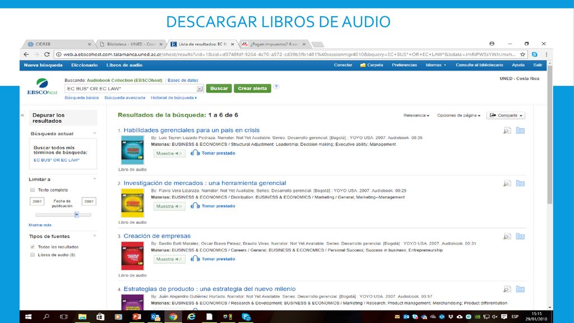Go back in the browser
The image size is (574, 323).
click(x=26, y=54)
